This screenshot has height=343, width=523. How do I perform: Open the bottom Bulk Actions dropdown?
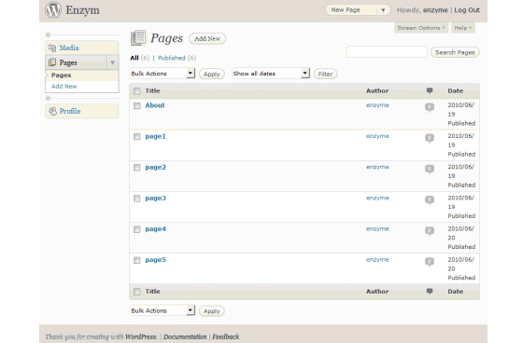[163, 310]
